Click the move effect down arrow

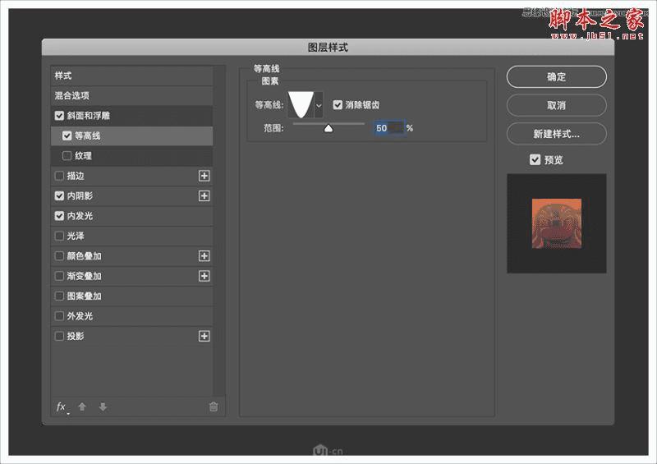point(103,407)
